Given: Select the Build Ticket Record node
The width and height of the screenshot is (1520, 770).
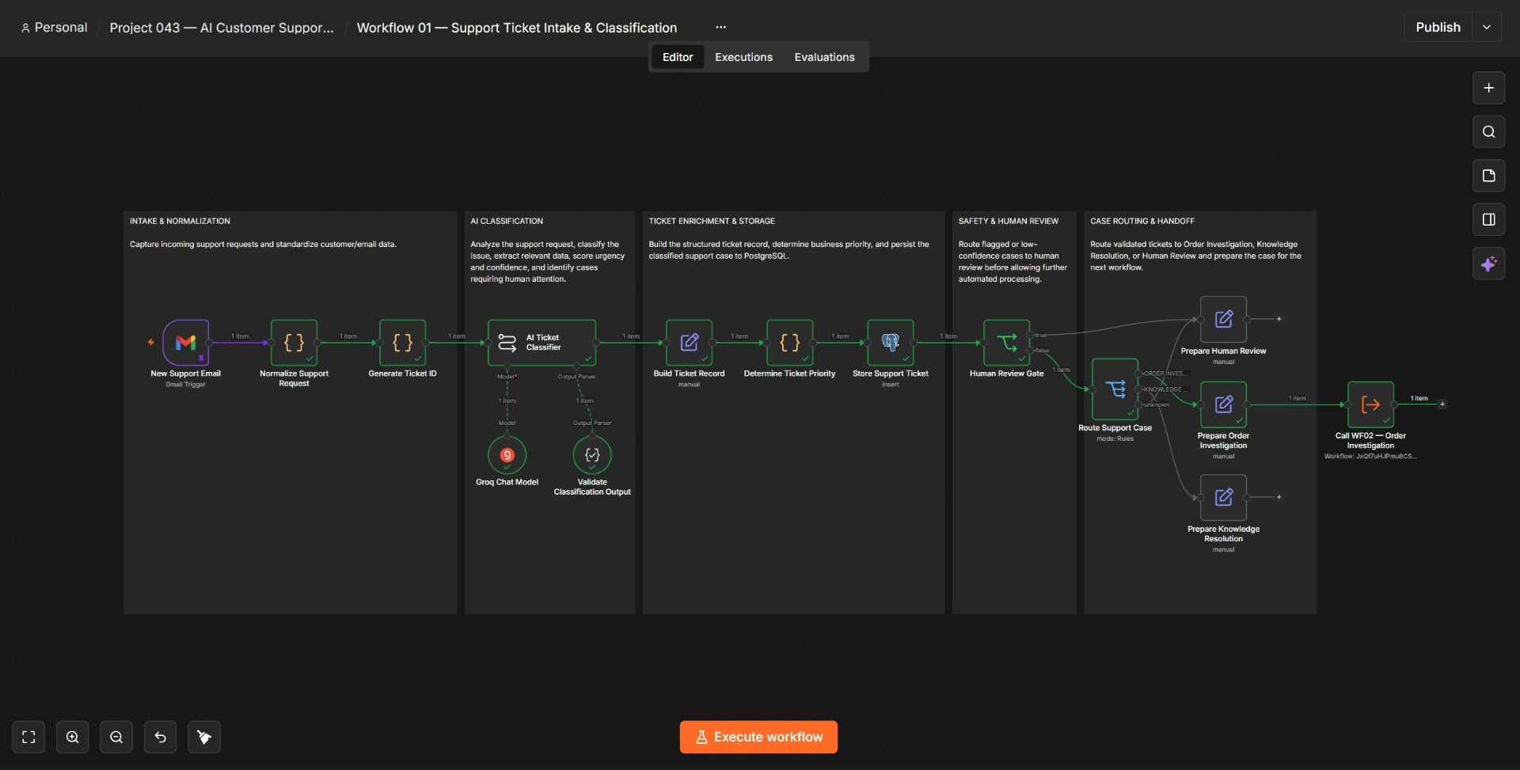Looking at the screenshot, I should [690, 343].
